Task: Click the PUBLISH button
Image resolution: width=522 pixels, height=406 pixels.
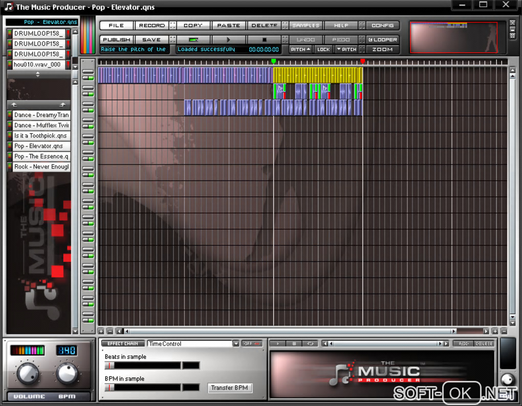Action: (117, 39)
